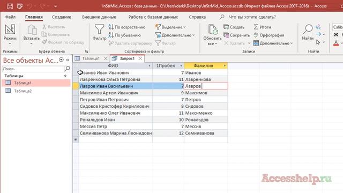
Task: Switch to the Таблица1 document tab
Action: tap(91, 58)
